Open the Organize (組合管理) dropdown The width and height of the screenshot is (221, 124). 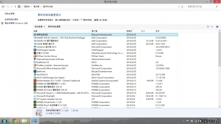tap(40, 27)
